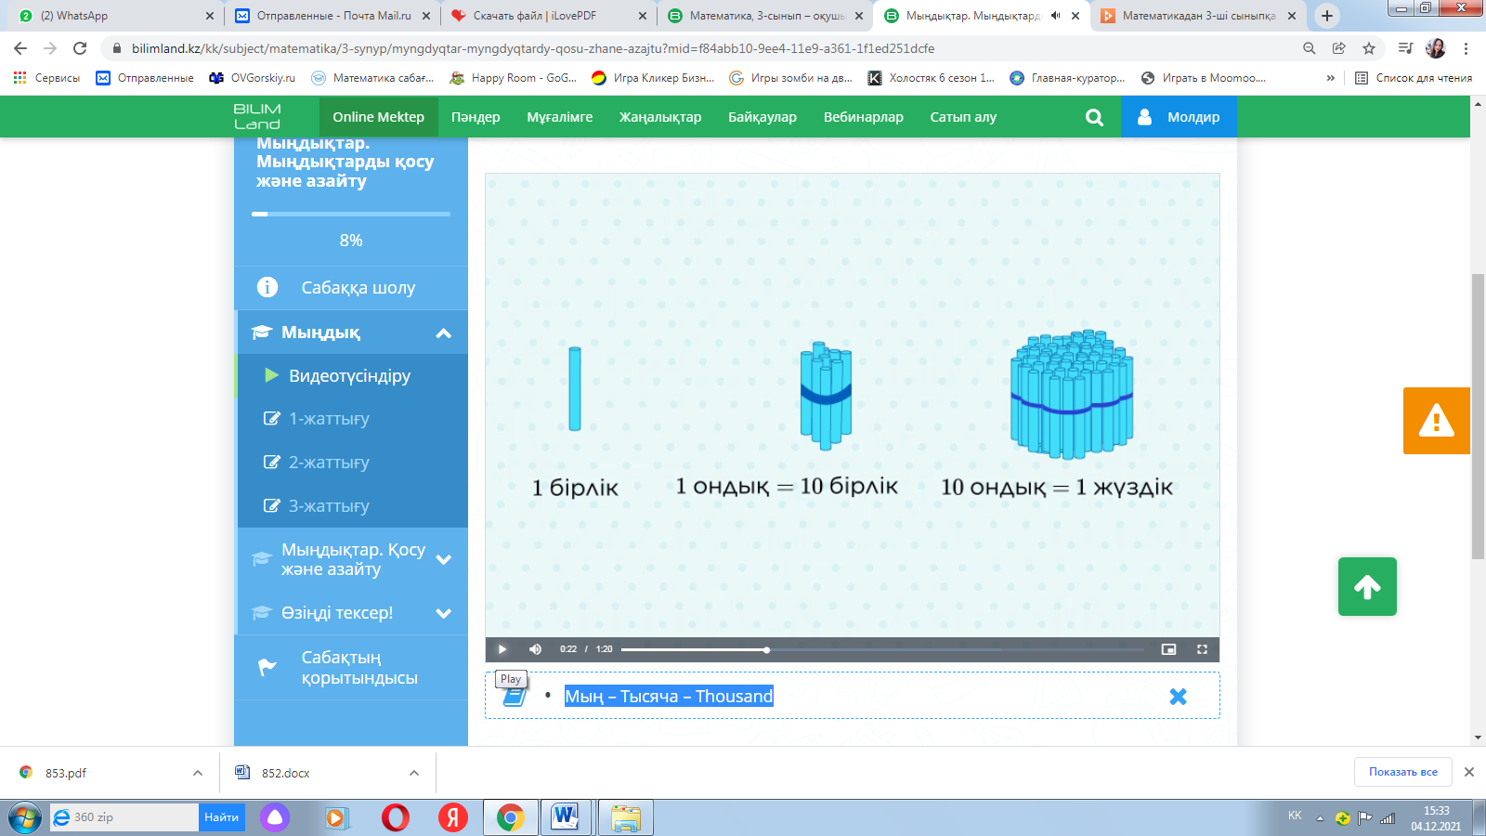The image size is (1486, 836).
Task: Open Chrome three-dot menu
Action: (1466, 48)
